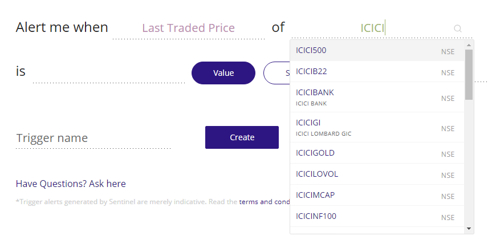Click the suggestions list scrollbar thumb
Screen dimensions: 488x244
(x=469, y=74)
